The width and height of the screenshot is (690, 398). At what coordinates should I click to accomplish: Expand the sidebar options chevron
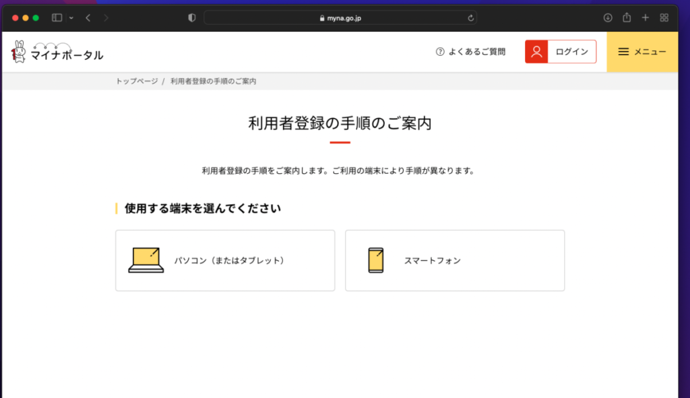[x=70, y=18]
